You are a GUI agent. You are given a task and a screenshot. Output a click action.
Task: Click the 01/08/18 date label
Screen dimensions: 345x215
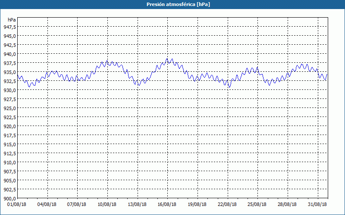pyautogui.click(x=17, y=204)
